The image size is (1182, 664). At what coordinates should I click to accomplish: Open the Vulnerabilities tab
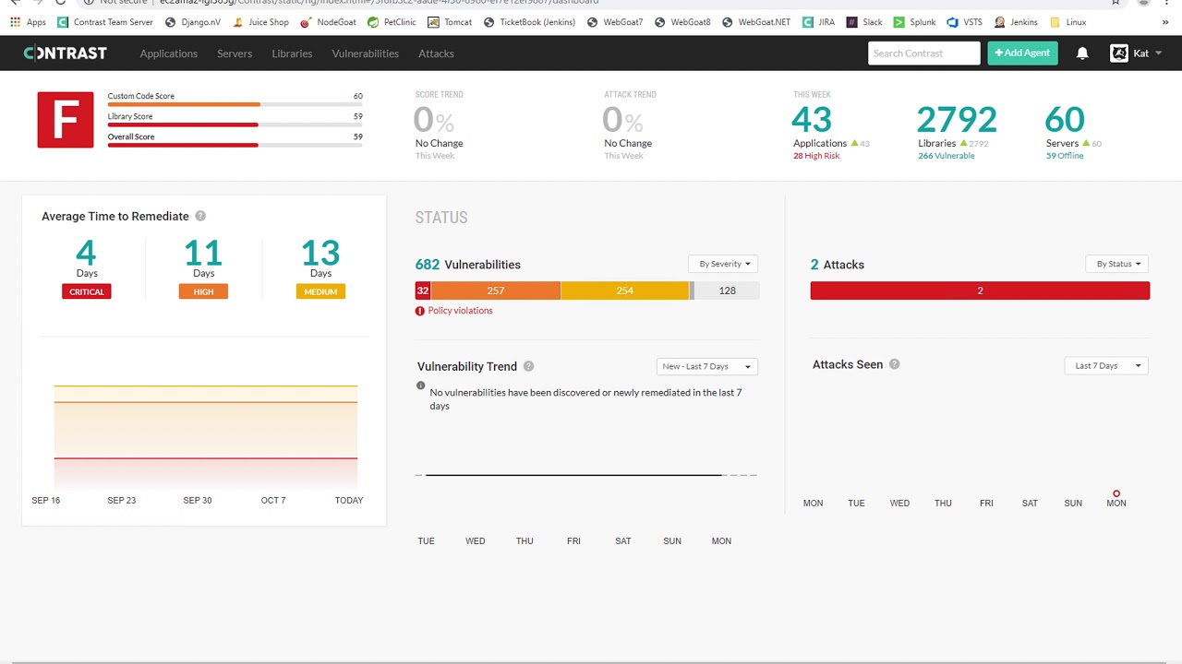(366, 53)
